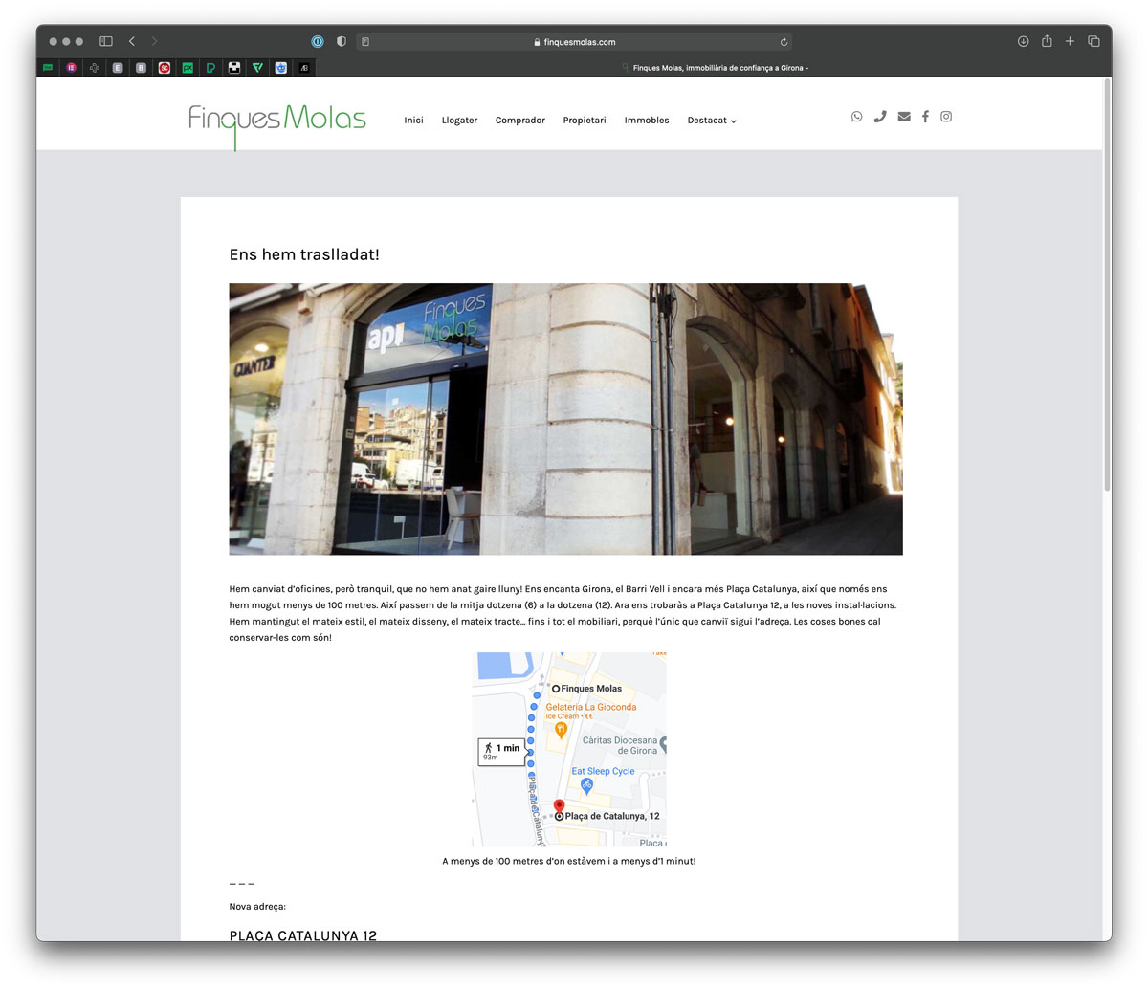This screenshot has width=1148, height=989.
Task: Show reader view from address bar
Action: tap(365, 42)
